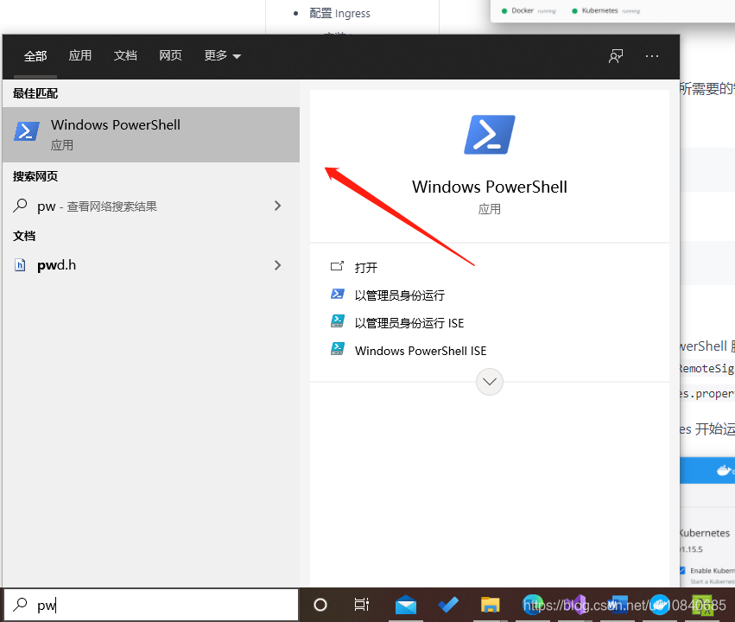Image resolution: width=735 pixels, height=622 pixels.
Task: Click Kubernetes running status in background window
Action: click(x=606, y=10)
